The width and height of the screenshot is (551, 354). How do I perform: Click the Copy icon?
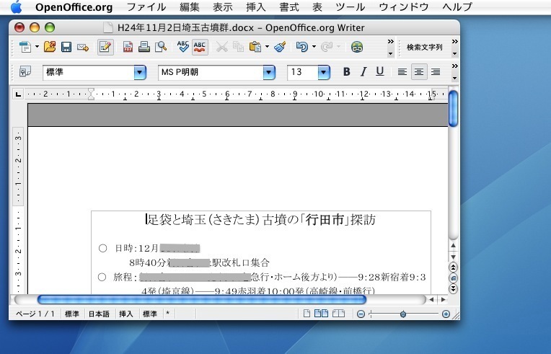point(238,47)
